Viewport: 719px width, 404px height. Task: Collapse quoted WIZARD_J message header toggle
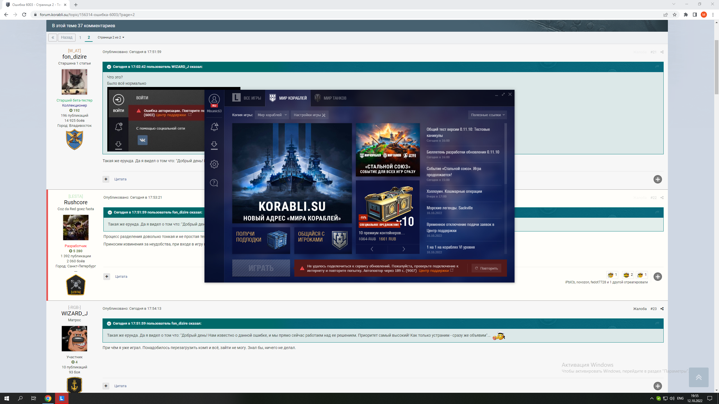[x=109, y=67]
